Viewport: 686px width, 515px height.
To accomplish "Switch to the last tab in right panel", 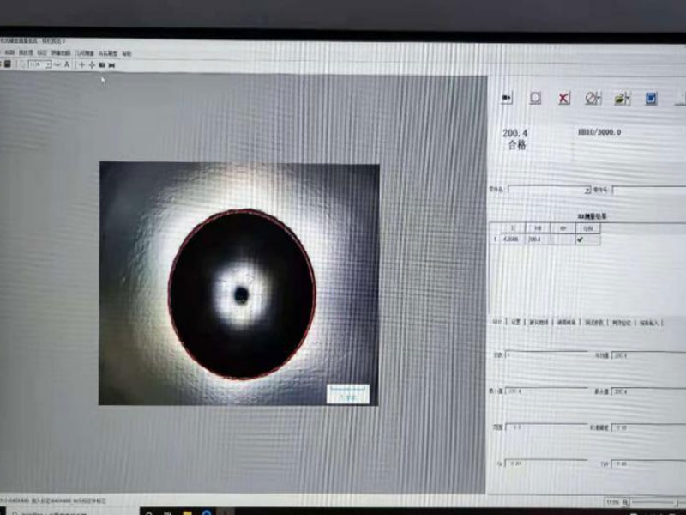I will (x=649, y=324).
